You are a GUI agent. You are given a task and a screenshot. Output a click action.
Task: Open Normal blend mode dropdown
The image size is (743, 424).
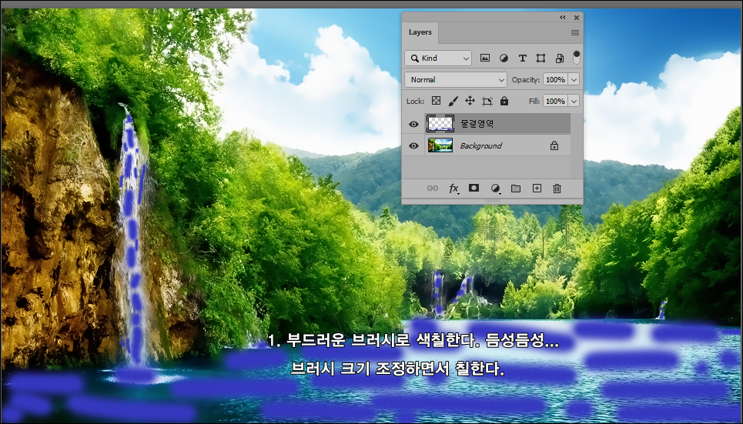[x=455, y=79]
